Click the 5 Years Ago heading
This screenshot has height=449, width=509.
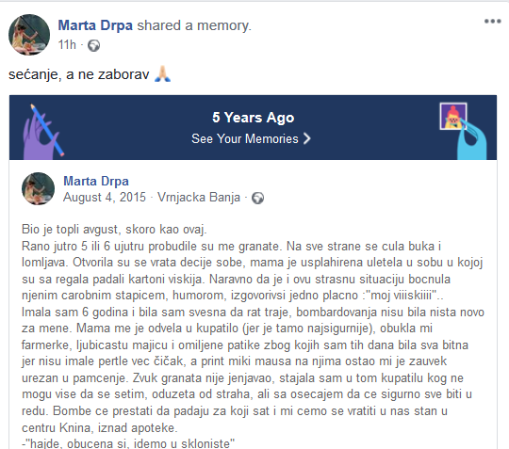coord(254,118)
